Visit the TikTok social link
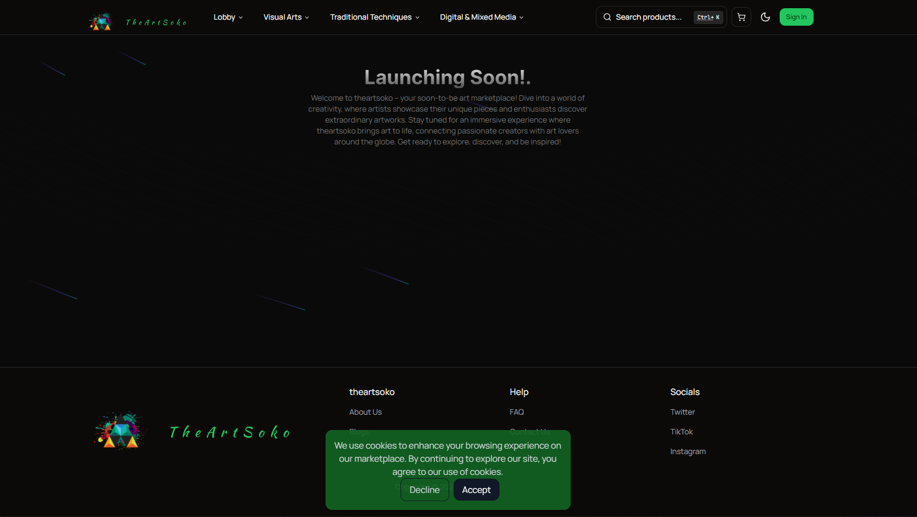Viewport: 917px width, 517px height. 681,432
